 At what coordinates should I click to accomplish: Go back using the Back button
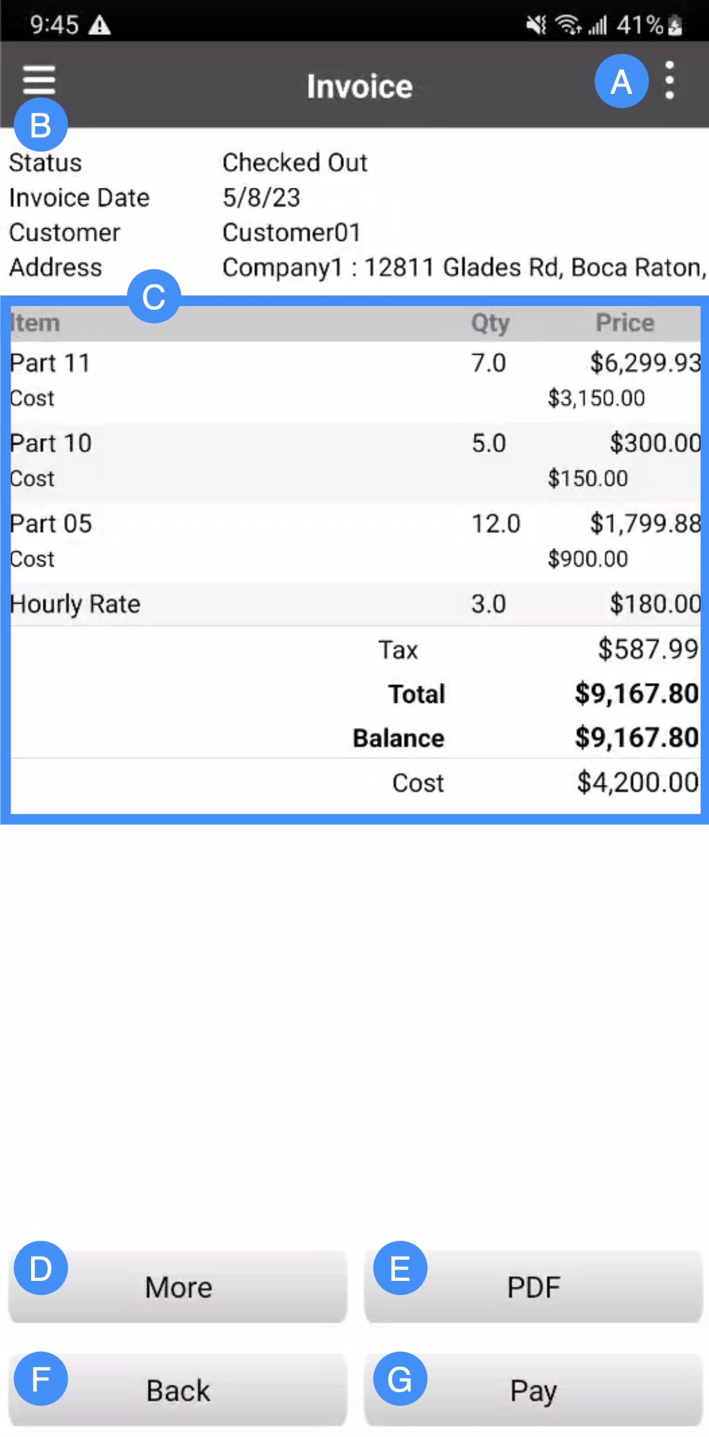coord(178,1390)
